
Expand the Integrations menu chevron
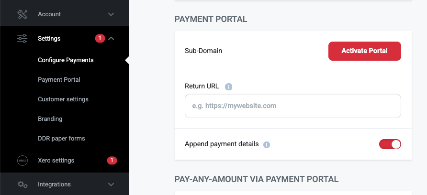tap(111, 184)
